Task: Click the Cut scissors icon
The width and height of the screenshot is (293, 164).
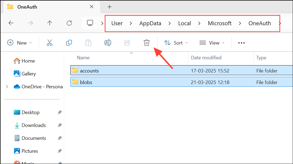Action: (x=50, y=43)
